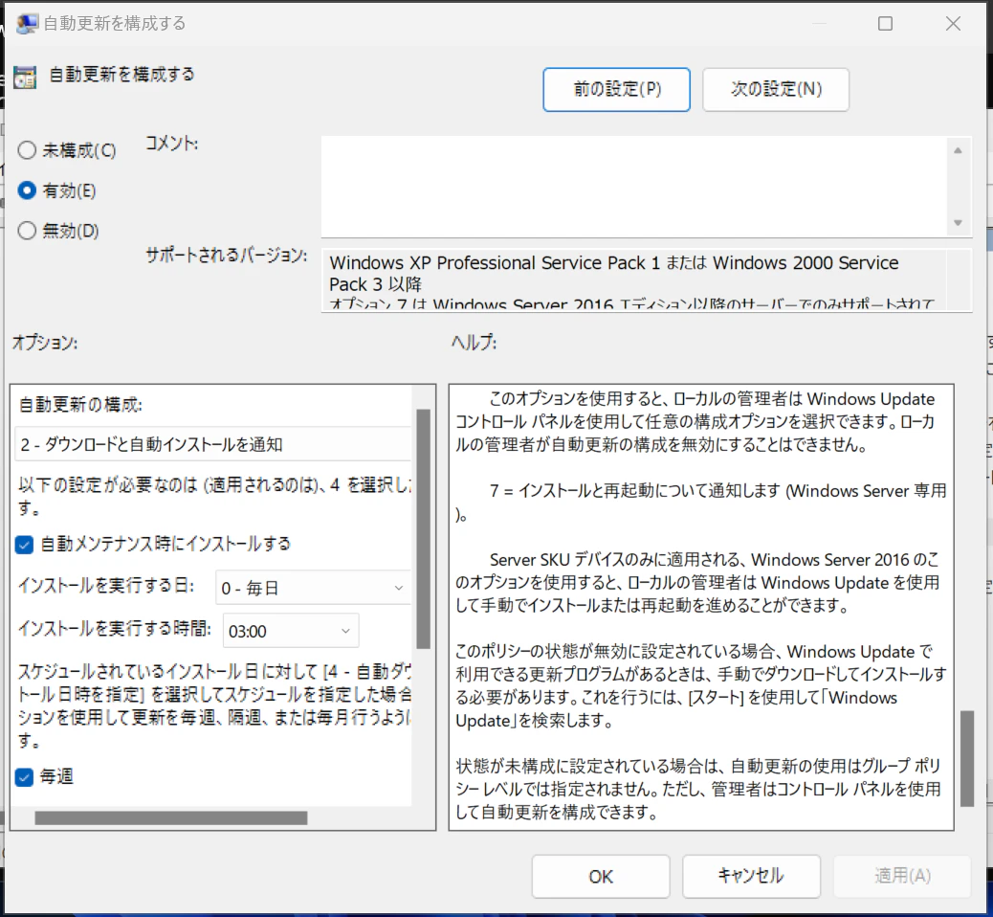This screenshot has width=993, height=917.
Task: Click the ヘルプ: label
Action: (474, 343)
